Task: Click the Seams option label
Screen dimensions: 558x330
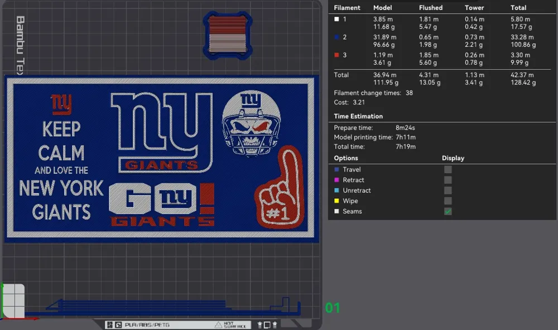Action: click(x=352, y=212)
